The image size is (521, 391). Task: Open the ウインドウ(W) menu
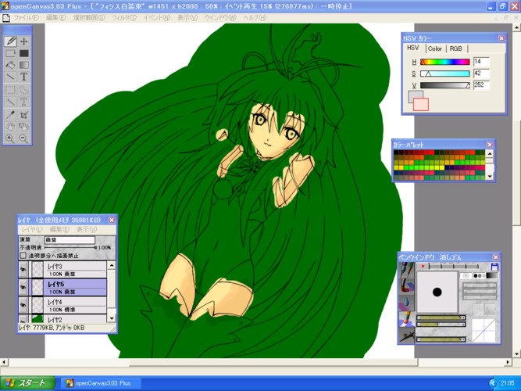click(x=220, y=18)
